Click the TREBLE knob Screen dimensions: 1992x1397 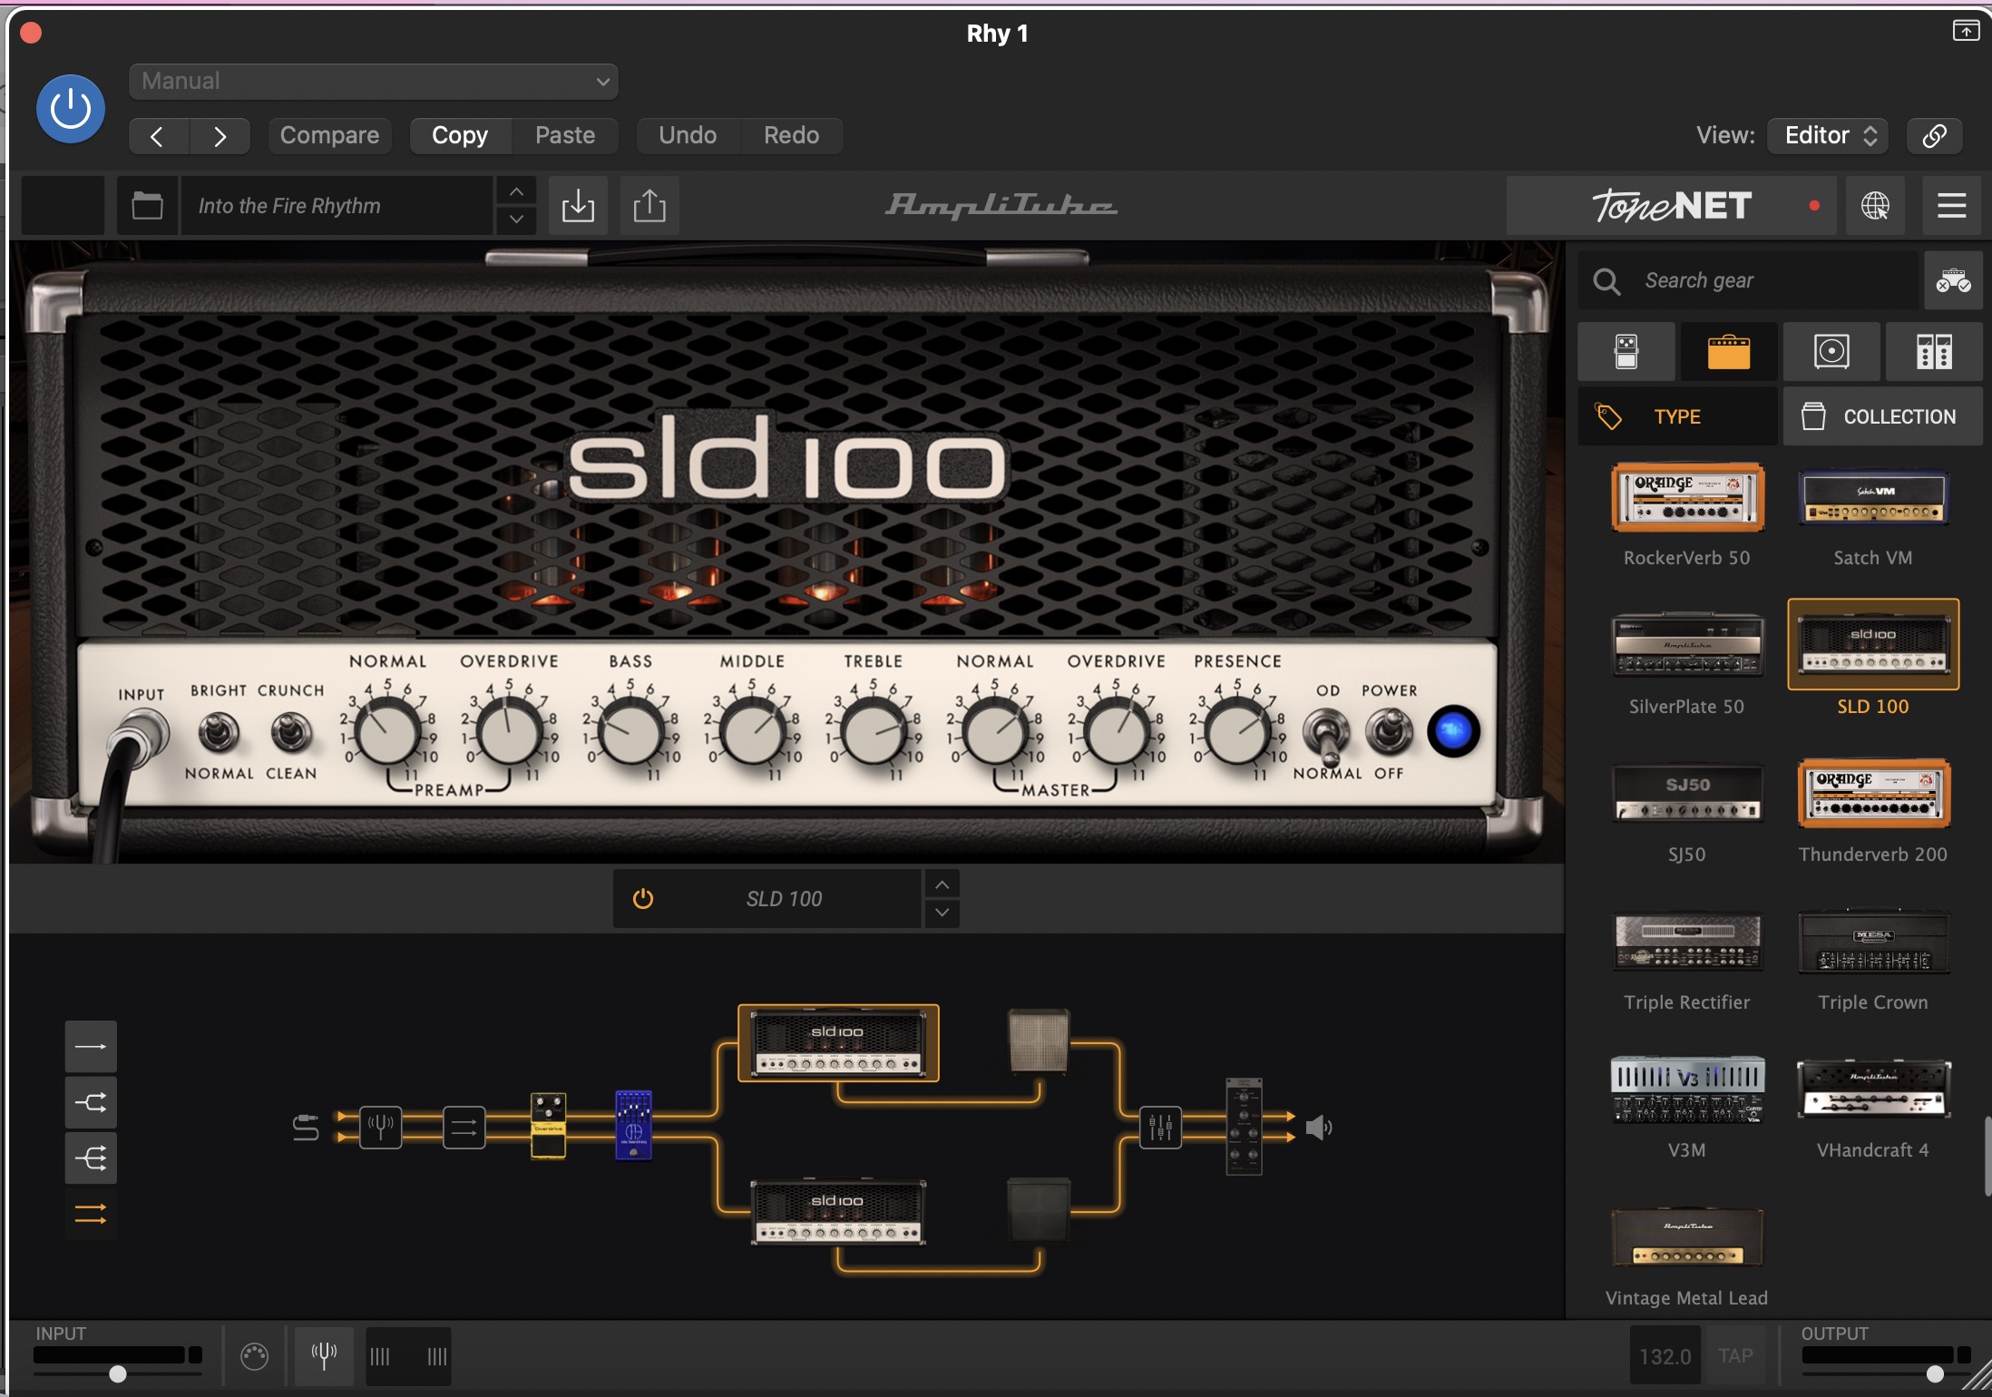point(874,734)
